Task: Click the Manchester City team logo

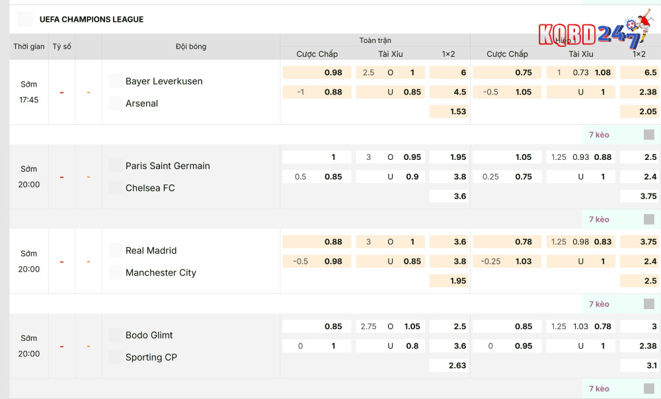Action: (116, 272)
